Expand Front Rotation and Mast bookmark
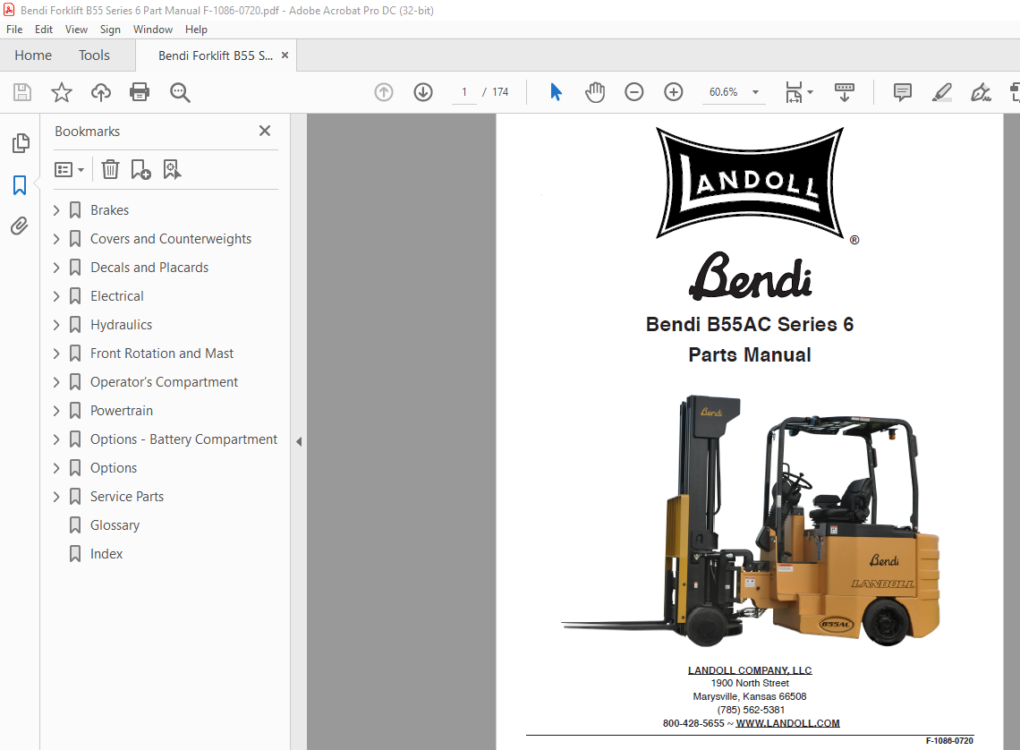1020x750 pixels. (56, 354)
